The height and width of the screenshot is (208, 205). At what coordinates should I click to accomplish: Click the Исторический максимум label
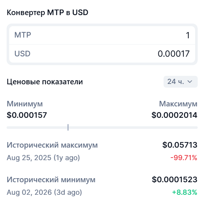tap(52, 145)
